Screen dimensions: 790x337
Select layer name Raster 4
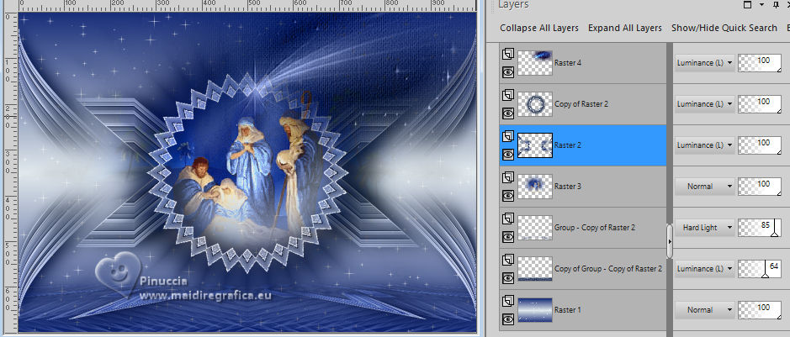pos(567,63)
